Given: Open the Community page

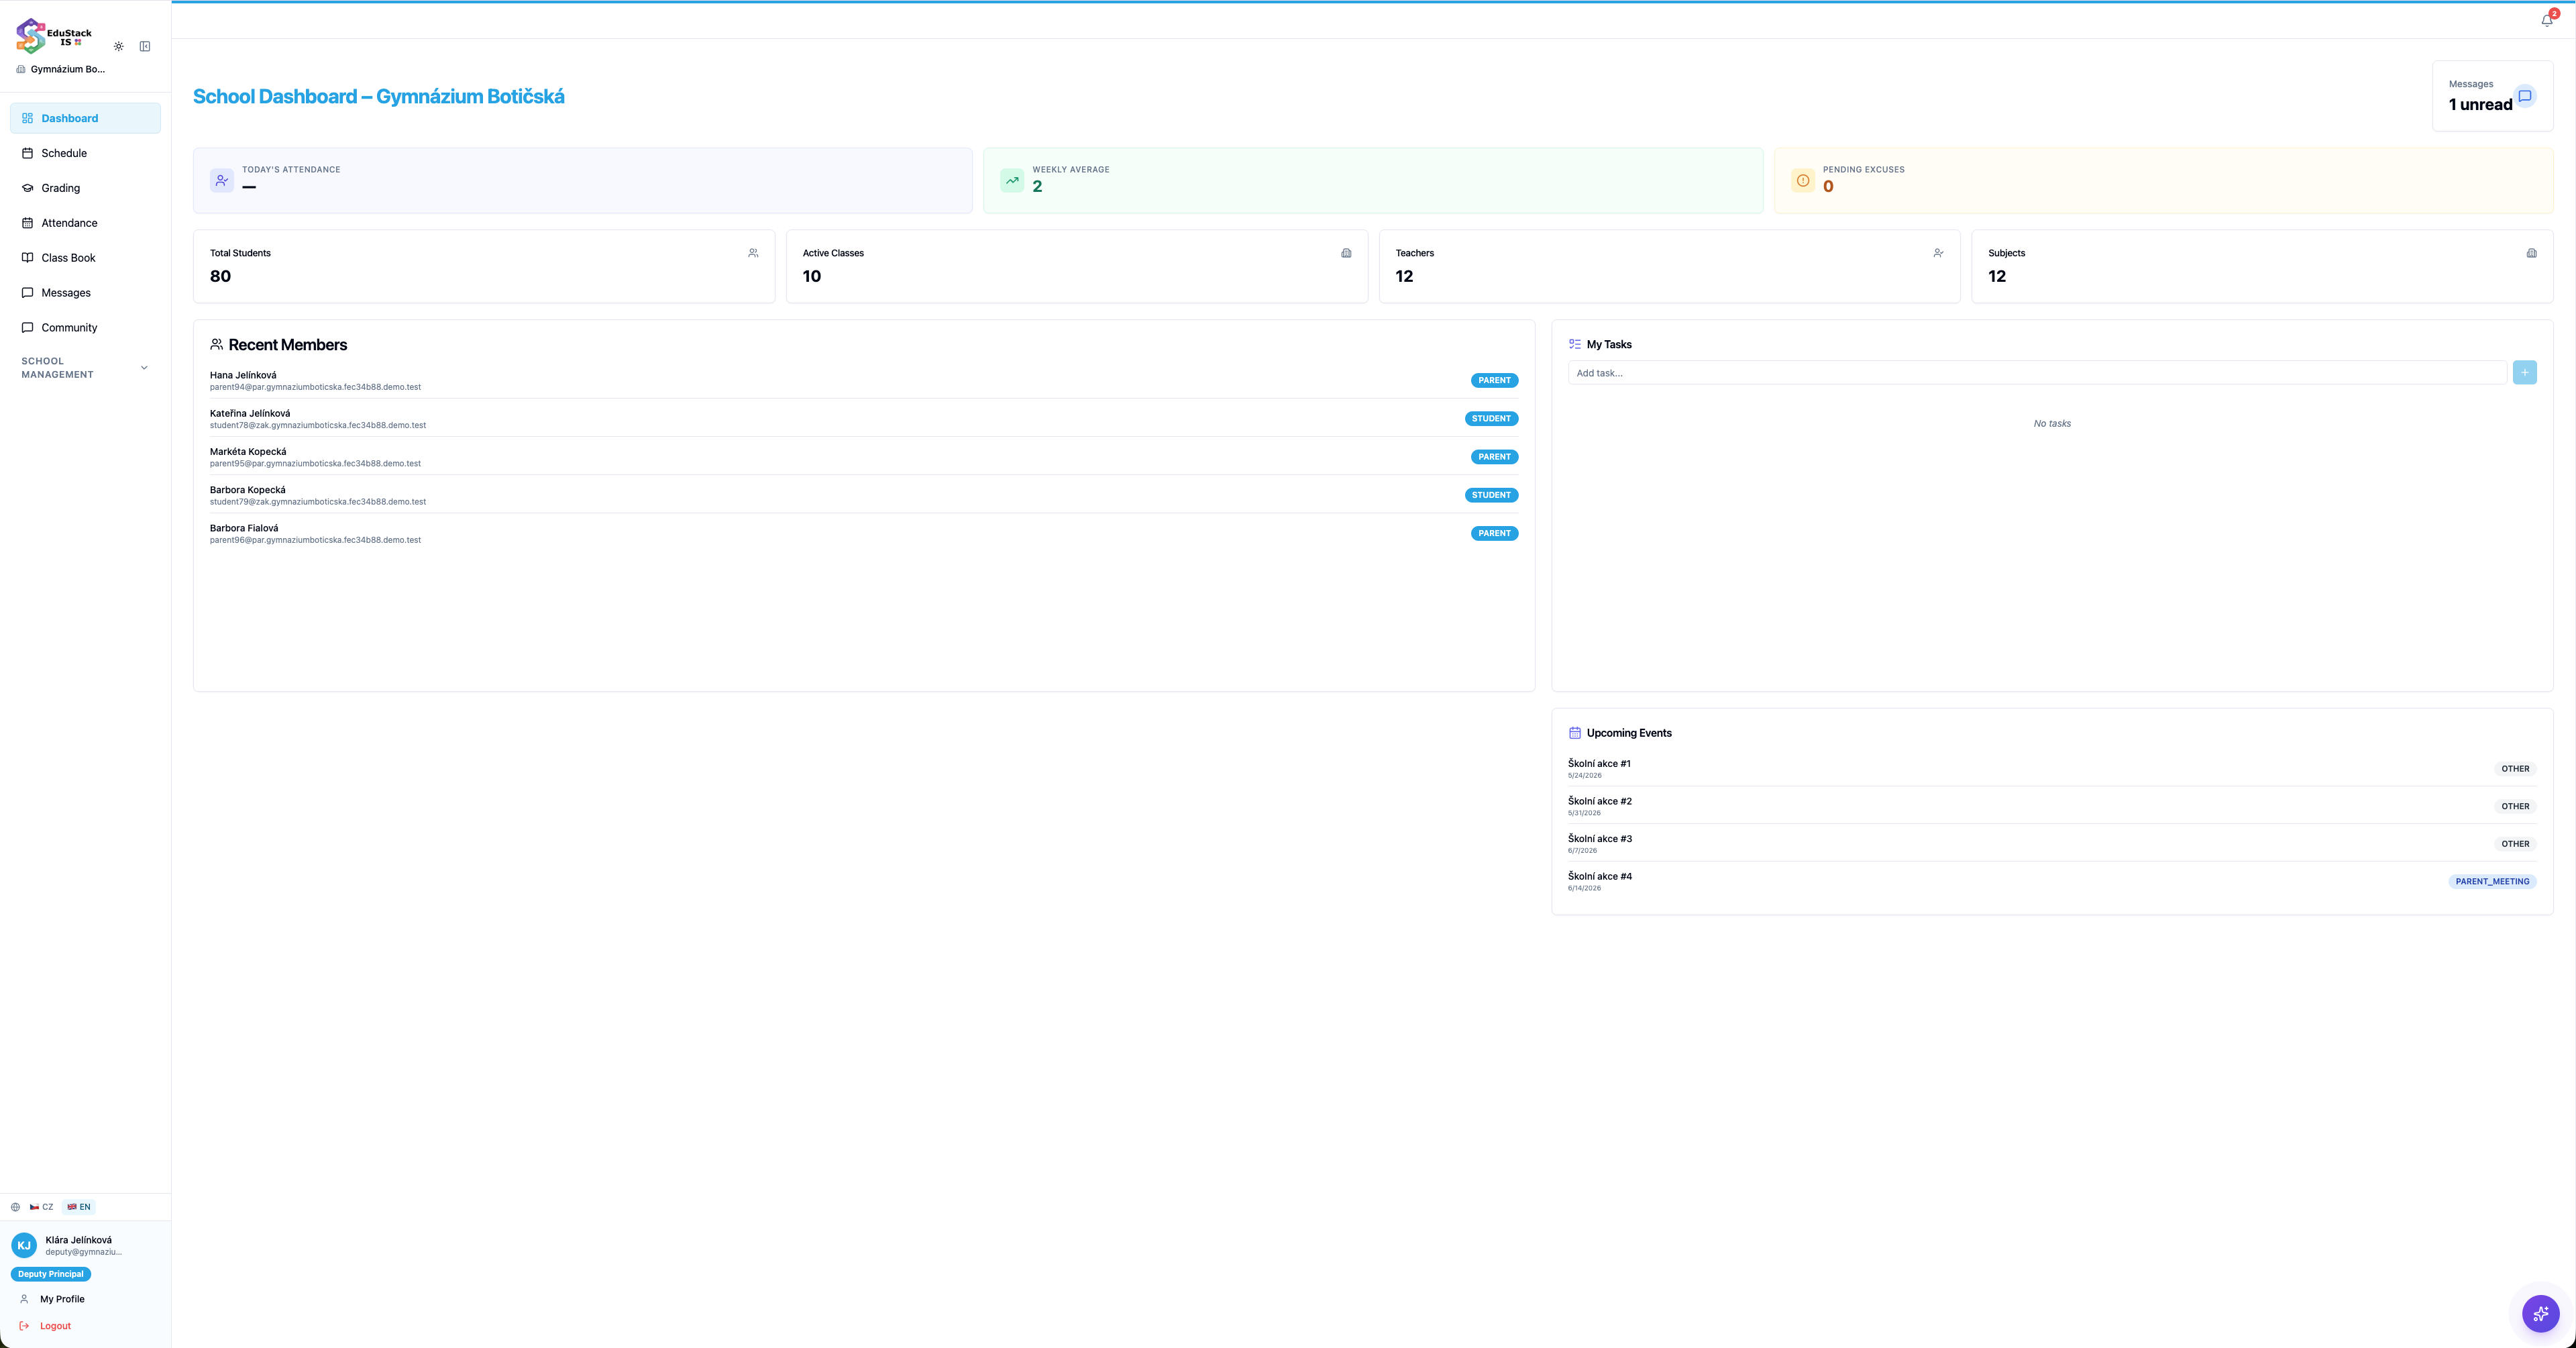Looking at the screenshot, I should 85,328.
